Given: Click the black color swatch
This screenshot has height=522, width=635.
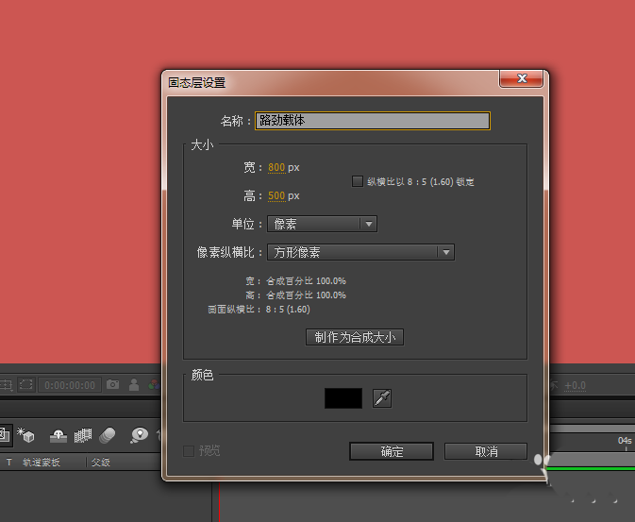Looking at the screenshot, I should [343, 398].
